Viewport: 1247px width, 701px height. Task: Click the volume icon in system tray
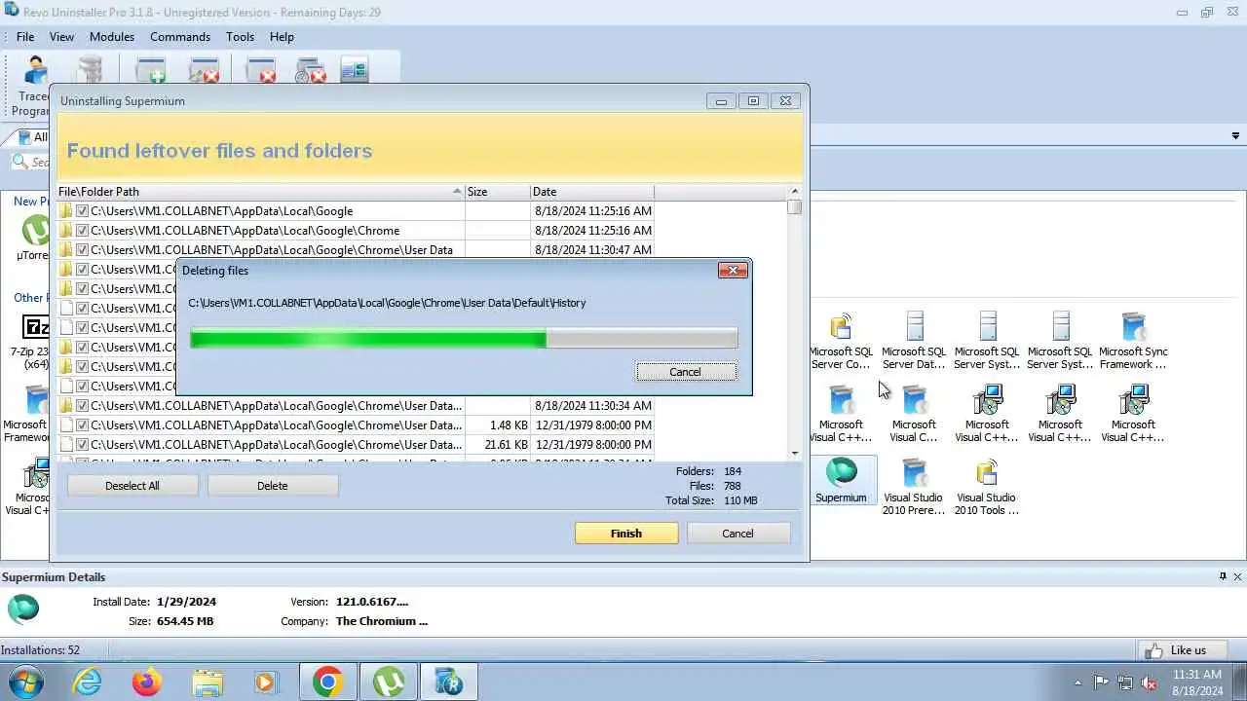pyautogui.click(x=1150, y=683)
